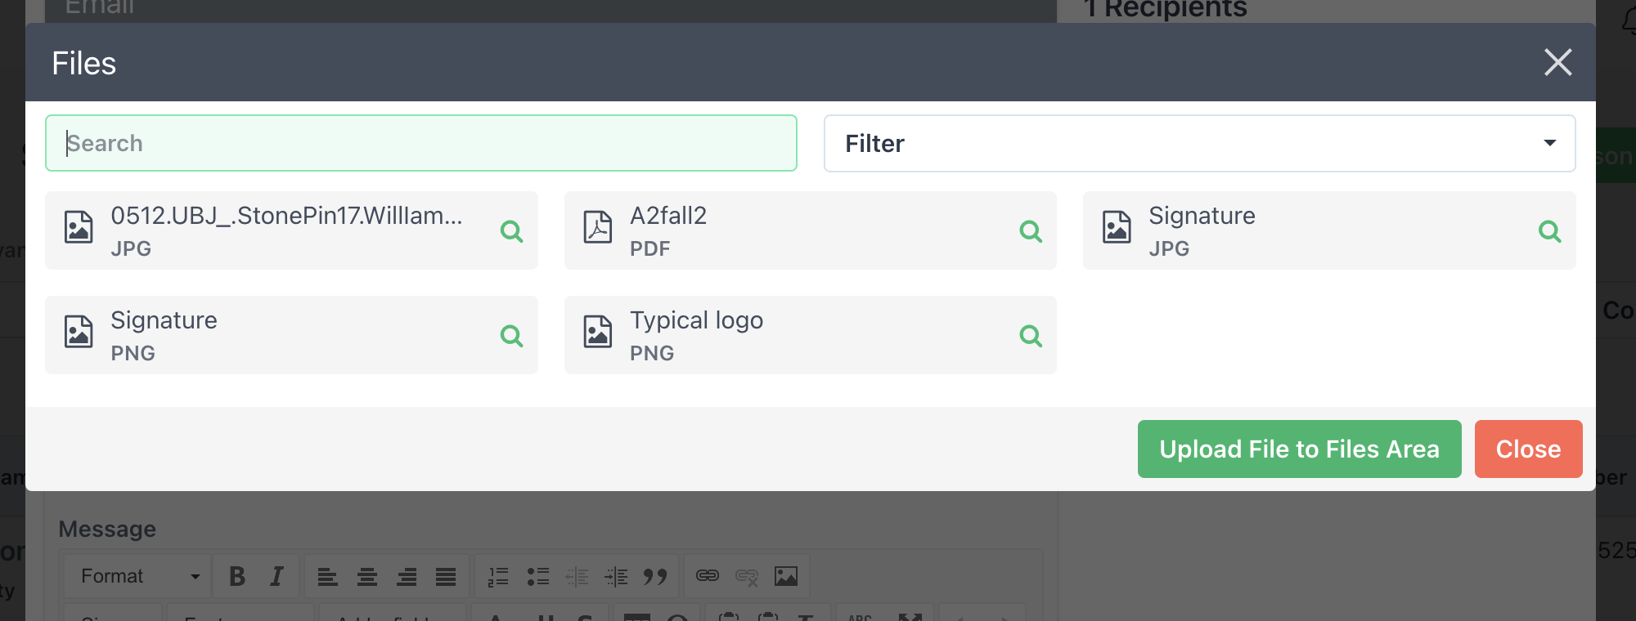This screenshot has height=621, width=1636.
Task: Click the unlink icon in the editor
Action: pyautogui.click(x=746, y=575)
